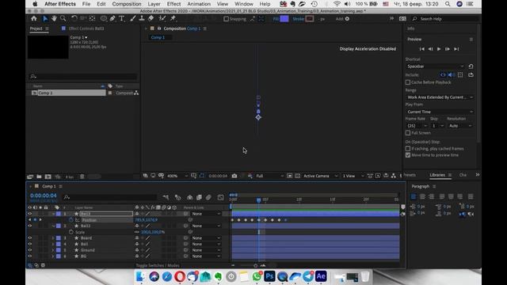Select the Pan Behind anchor point tool
Image resolution: width=507 pixels, height=285 pixels.
[x=93, y=19]
